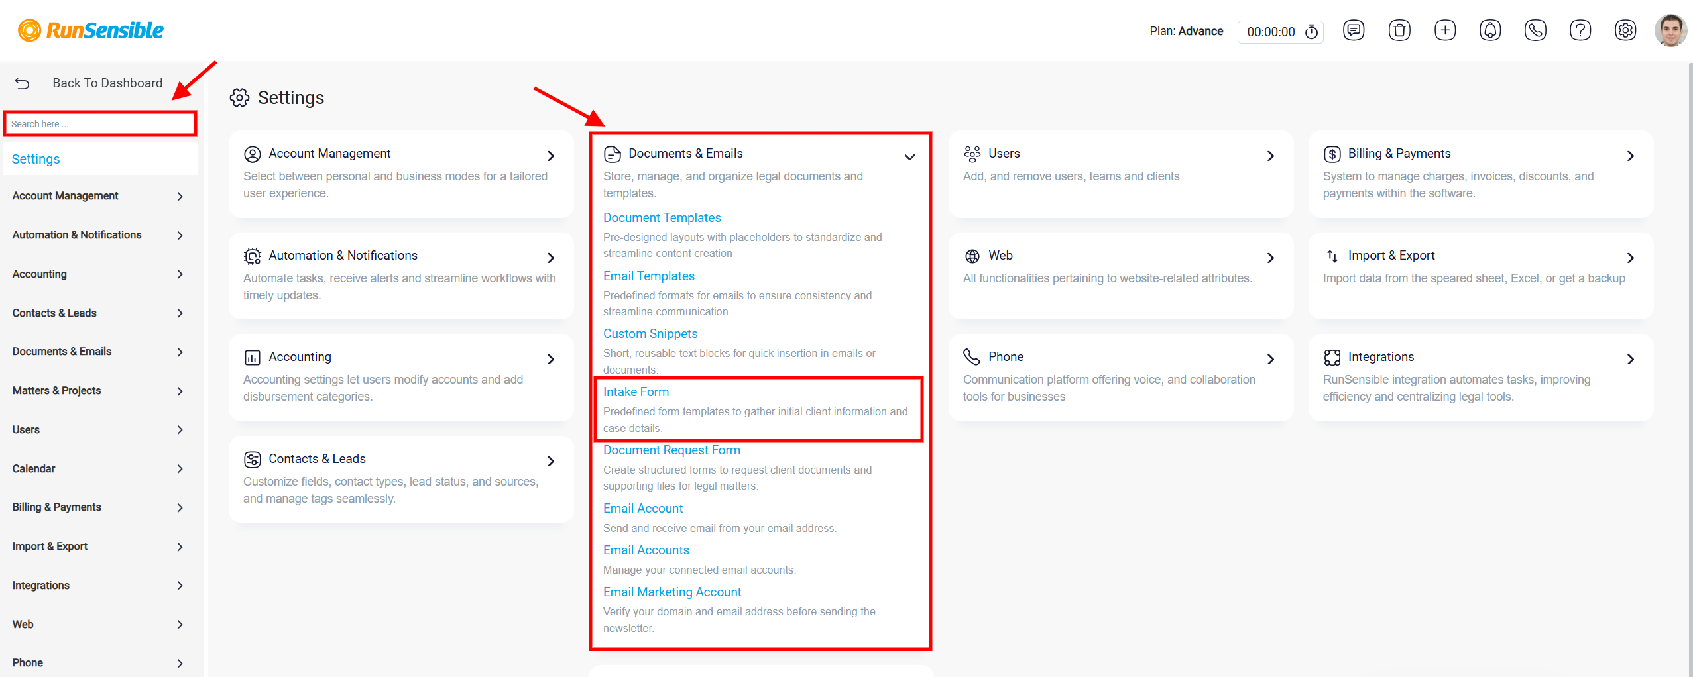Image resolution: width=1693 pixels, height=677 pixels.
Task: Open the Document Templates link
Action: click(x=662, y=218)
